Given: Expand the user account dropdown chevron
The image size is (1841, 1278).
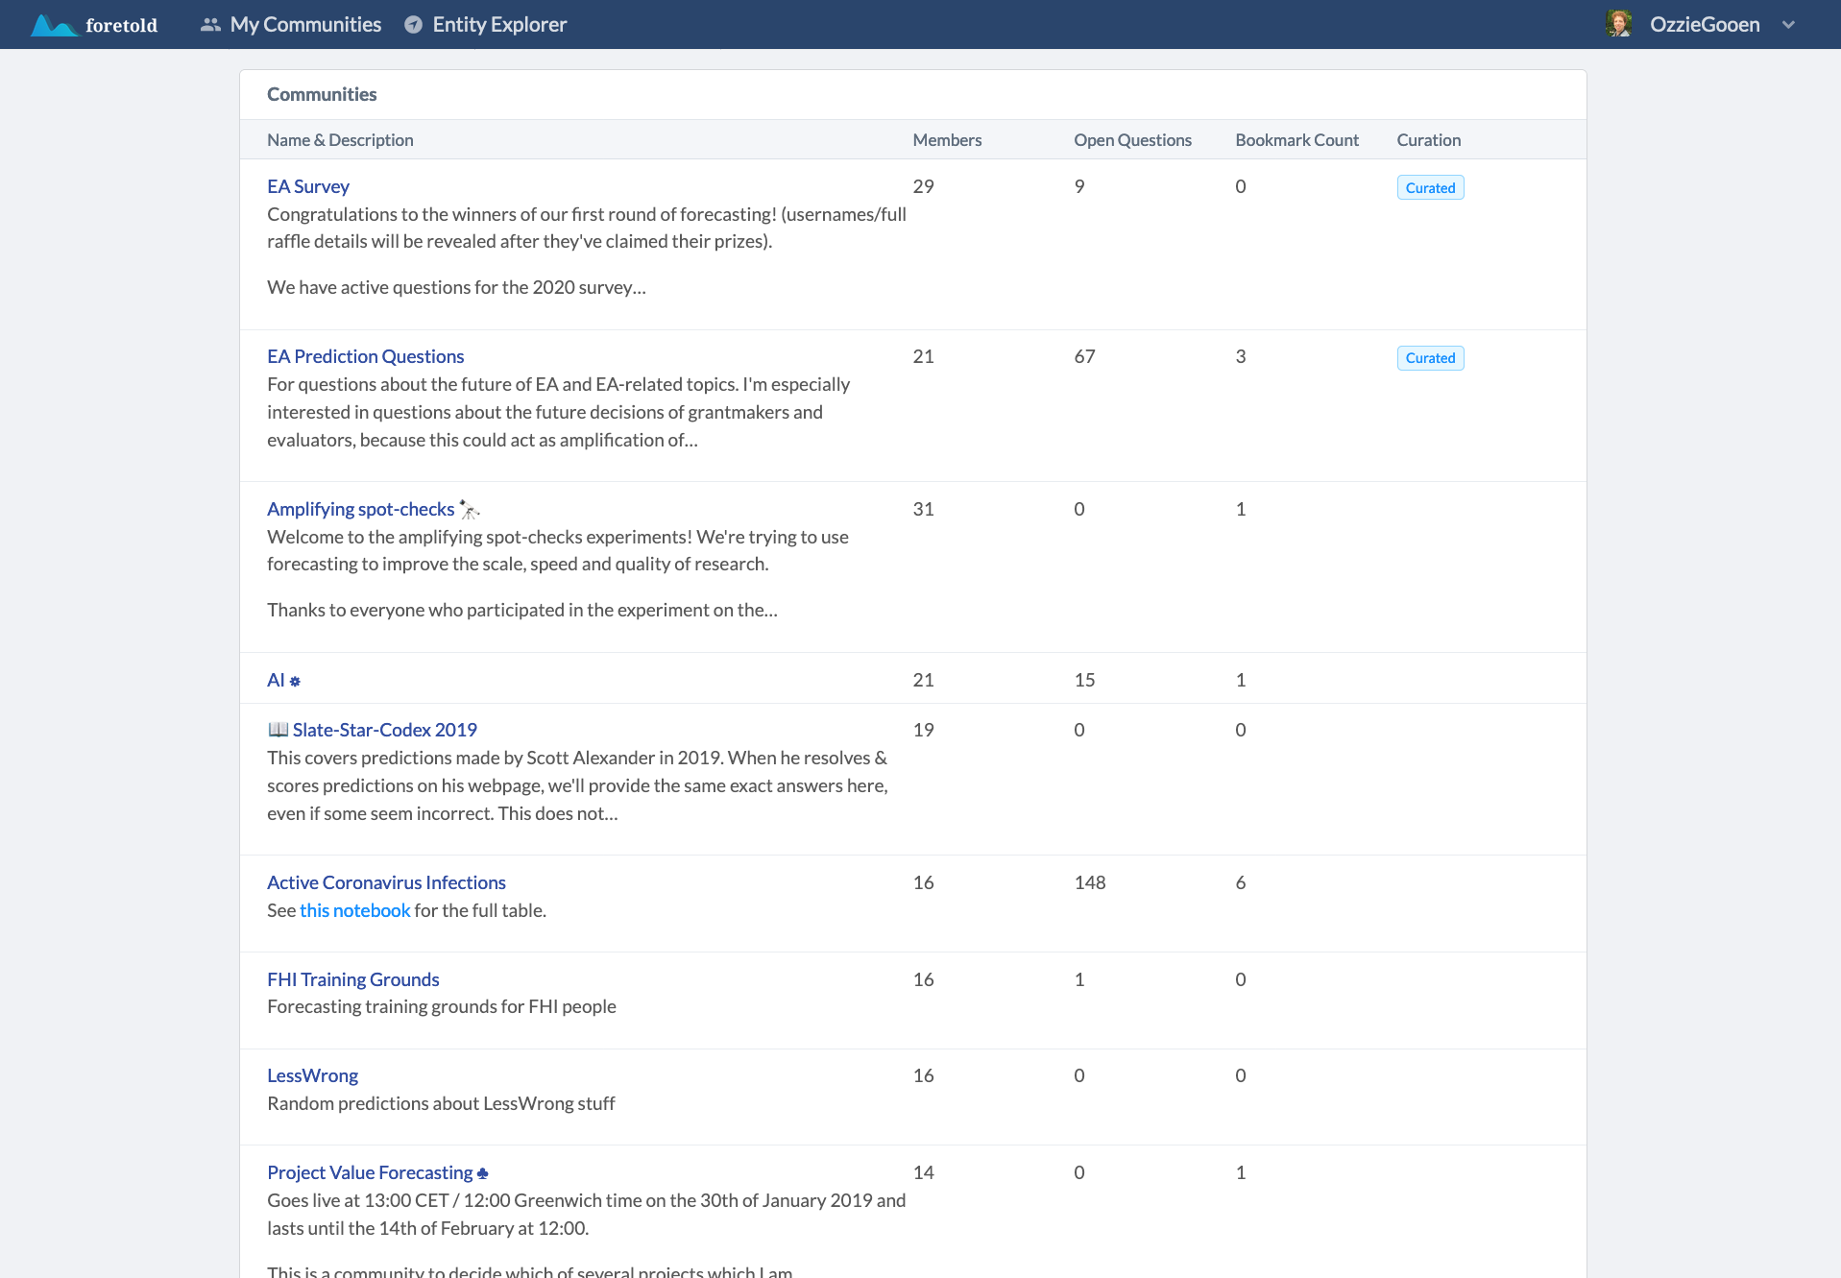Looking at the screenshot, I should [x=1788, y=25].
